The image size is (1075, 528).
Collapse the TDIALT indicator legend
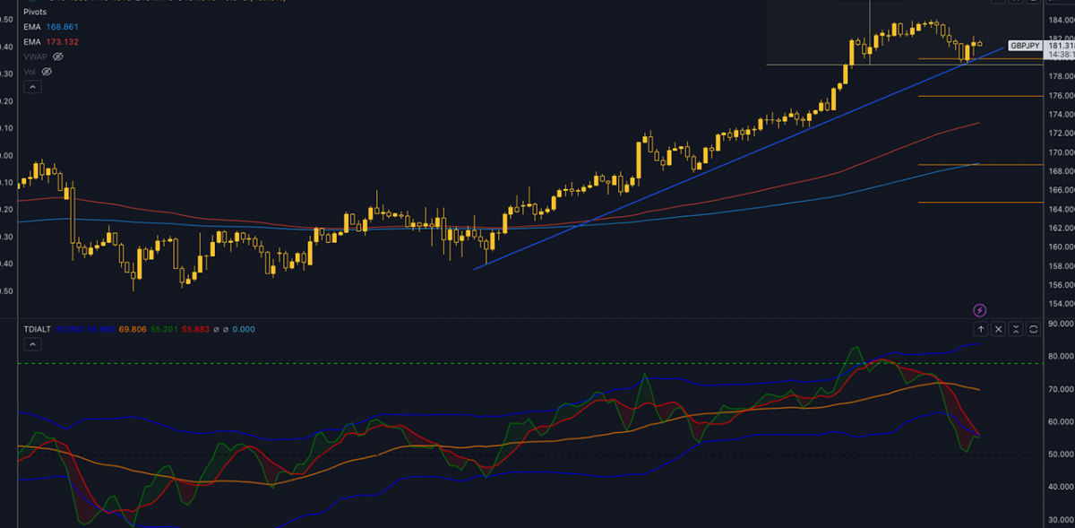click(31, 344)
